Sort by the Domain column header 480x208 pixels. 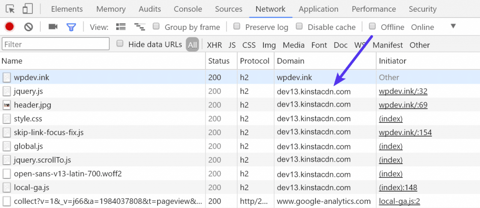tap(325, 61)
